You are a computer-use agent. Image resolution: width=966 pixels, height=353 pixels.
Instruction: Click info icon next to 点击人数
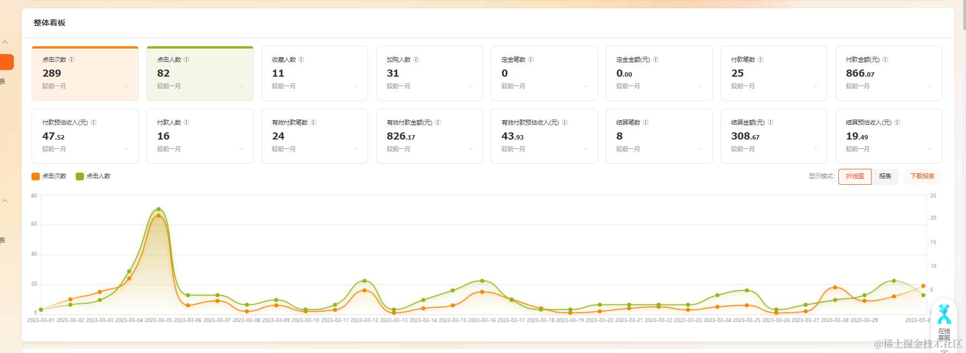[186, 60]
